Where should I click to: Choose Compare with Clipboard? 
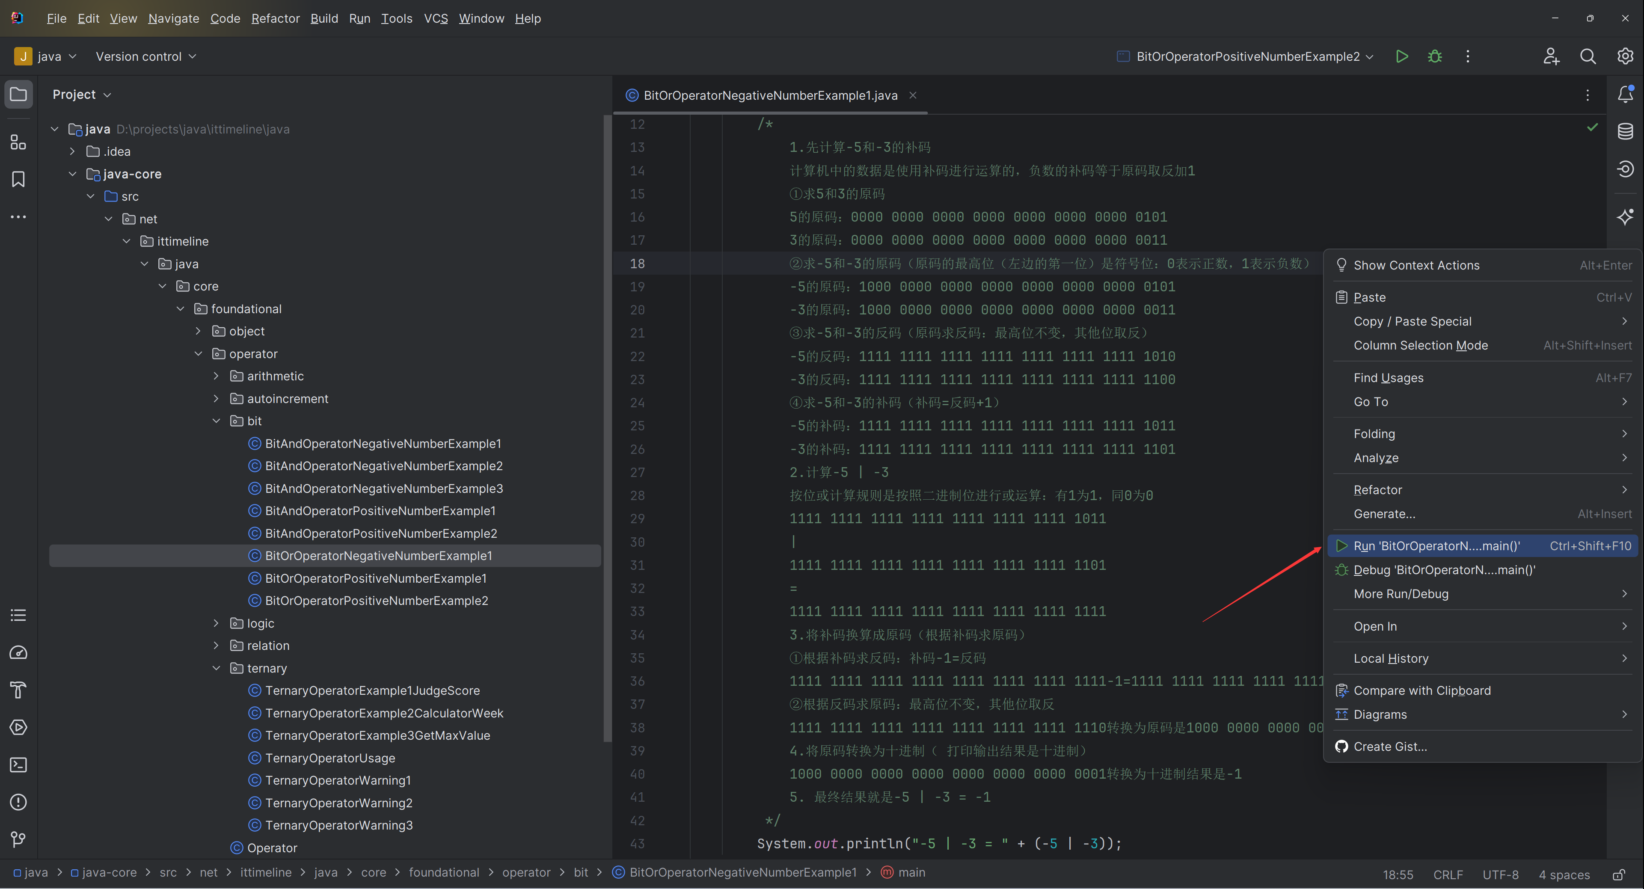pyautogui.click(x=1483, y=690)
